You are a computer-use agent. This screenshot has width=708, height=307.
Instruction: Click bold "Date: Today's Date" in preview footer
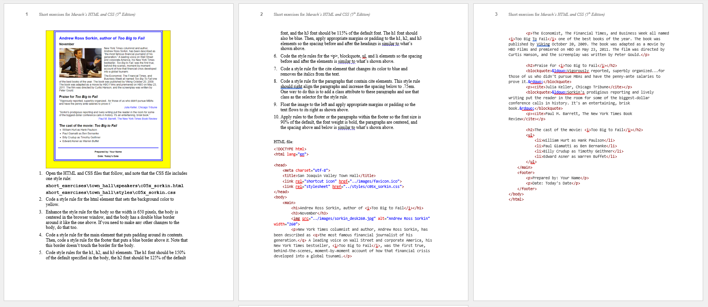tap(108, 156)
